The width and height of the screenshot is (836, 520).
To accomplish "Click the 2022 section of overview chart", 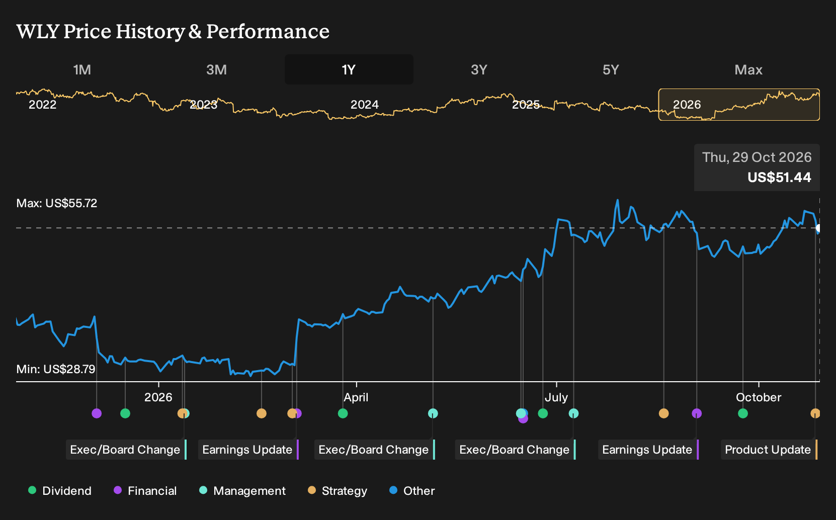I will (x=43, y=105).
